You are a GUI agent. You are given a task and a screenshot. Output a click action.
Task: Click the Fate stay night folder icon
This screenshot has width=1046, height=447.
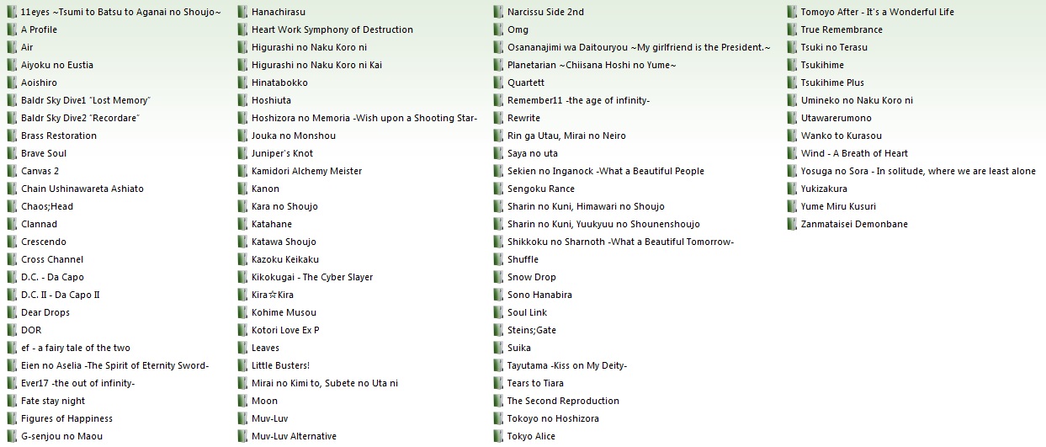pos(12,401)
